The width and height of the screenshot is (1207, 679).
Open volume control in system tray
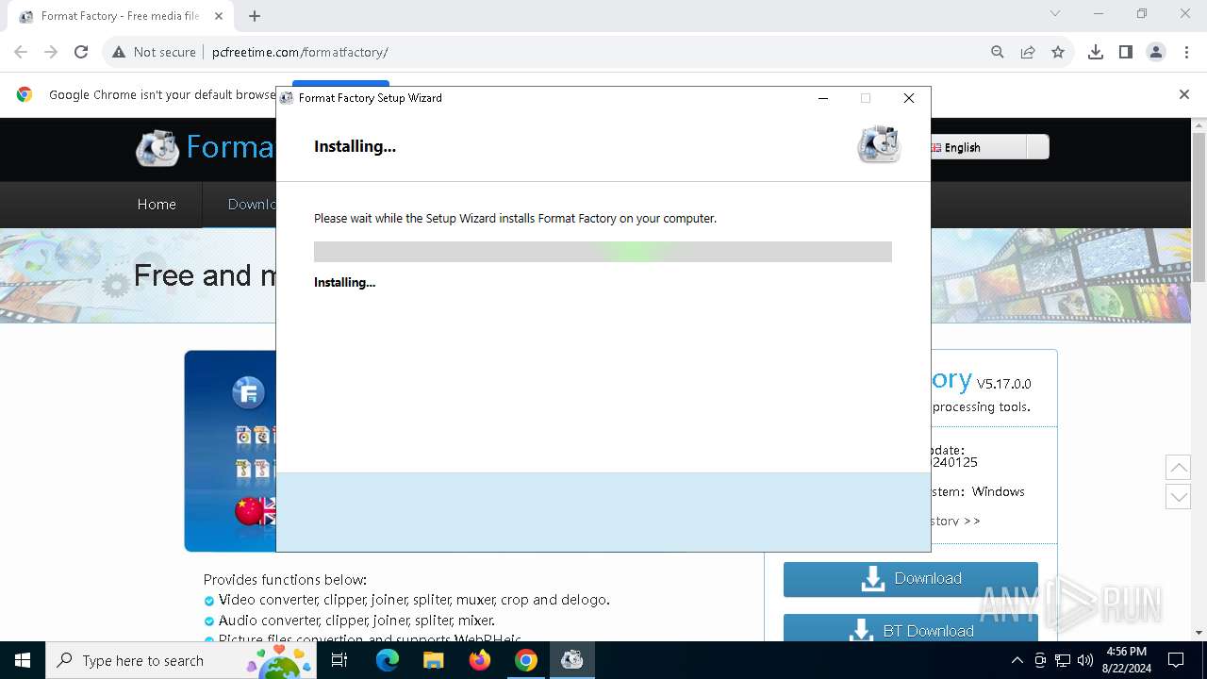point(1085,660)
